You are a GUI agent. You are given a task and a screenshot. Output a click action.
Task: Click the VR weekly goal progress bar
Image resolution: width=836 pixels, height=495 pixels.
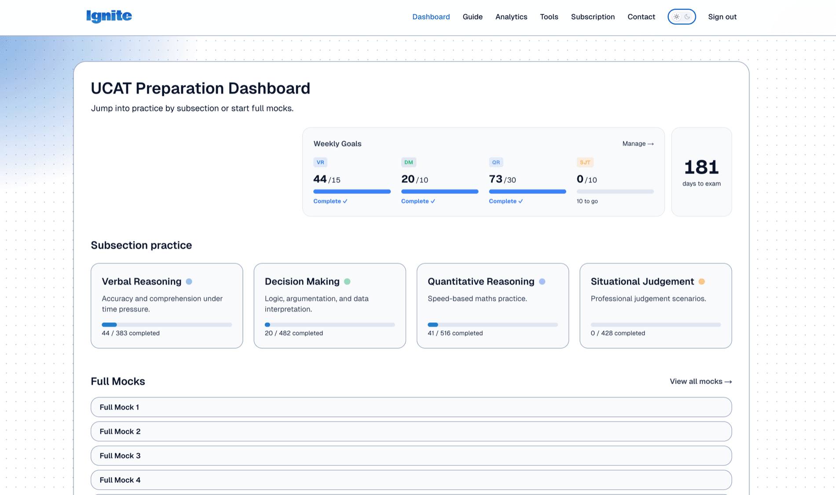(x=352, y=192)
